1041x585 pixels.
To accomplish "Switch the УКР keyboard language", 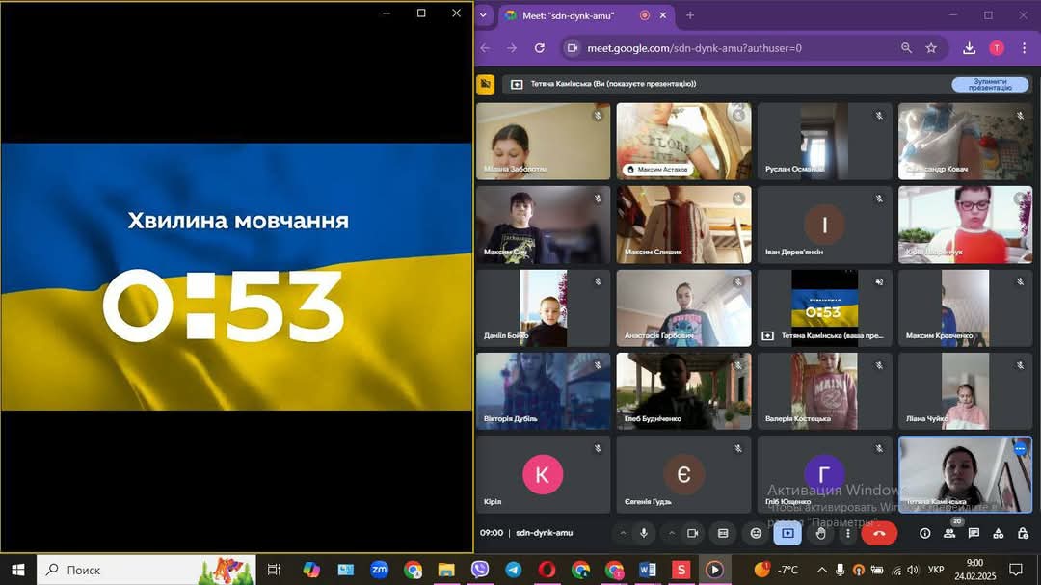I will click(935, 570).
